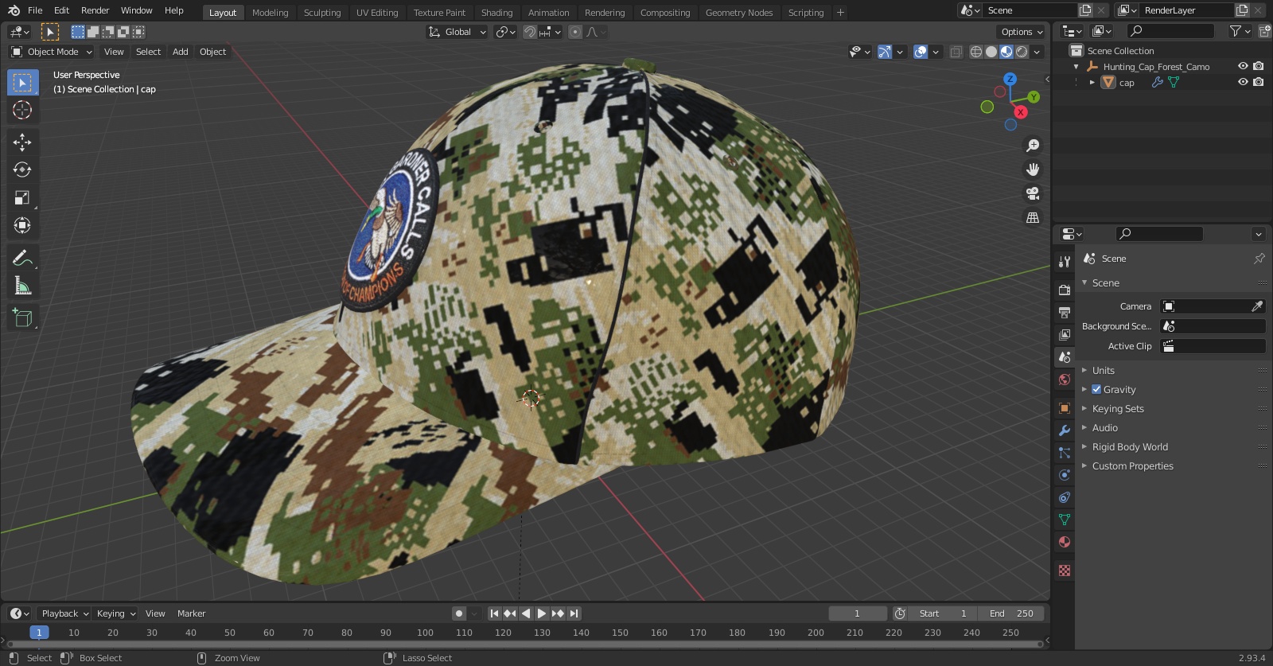The image size is (1273, 666).
Task: Expand the Units panel
Action: click(1103, 371)
